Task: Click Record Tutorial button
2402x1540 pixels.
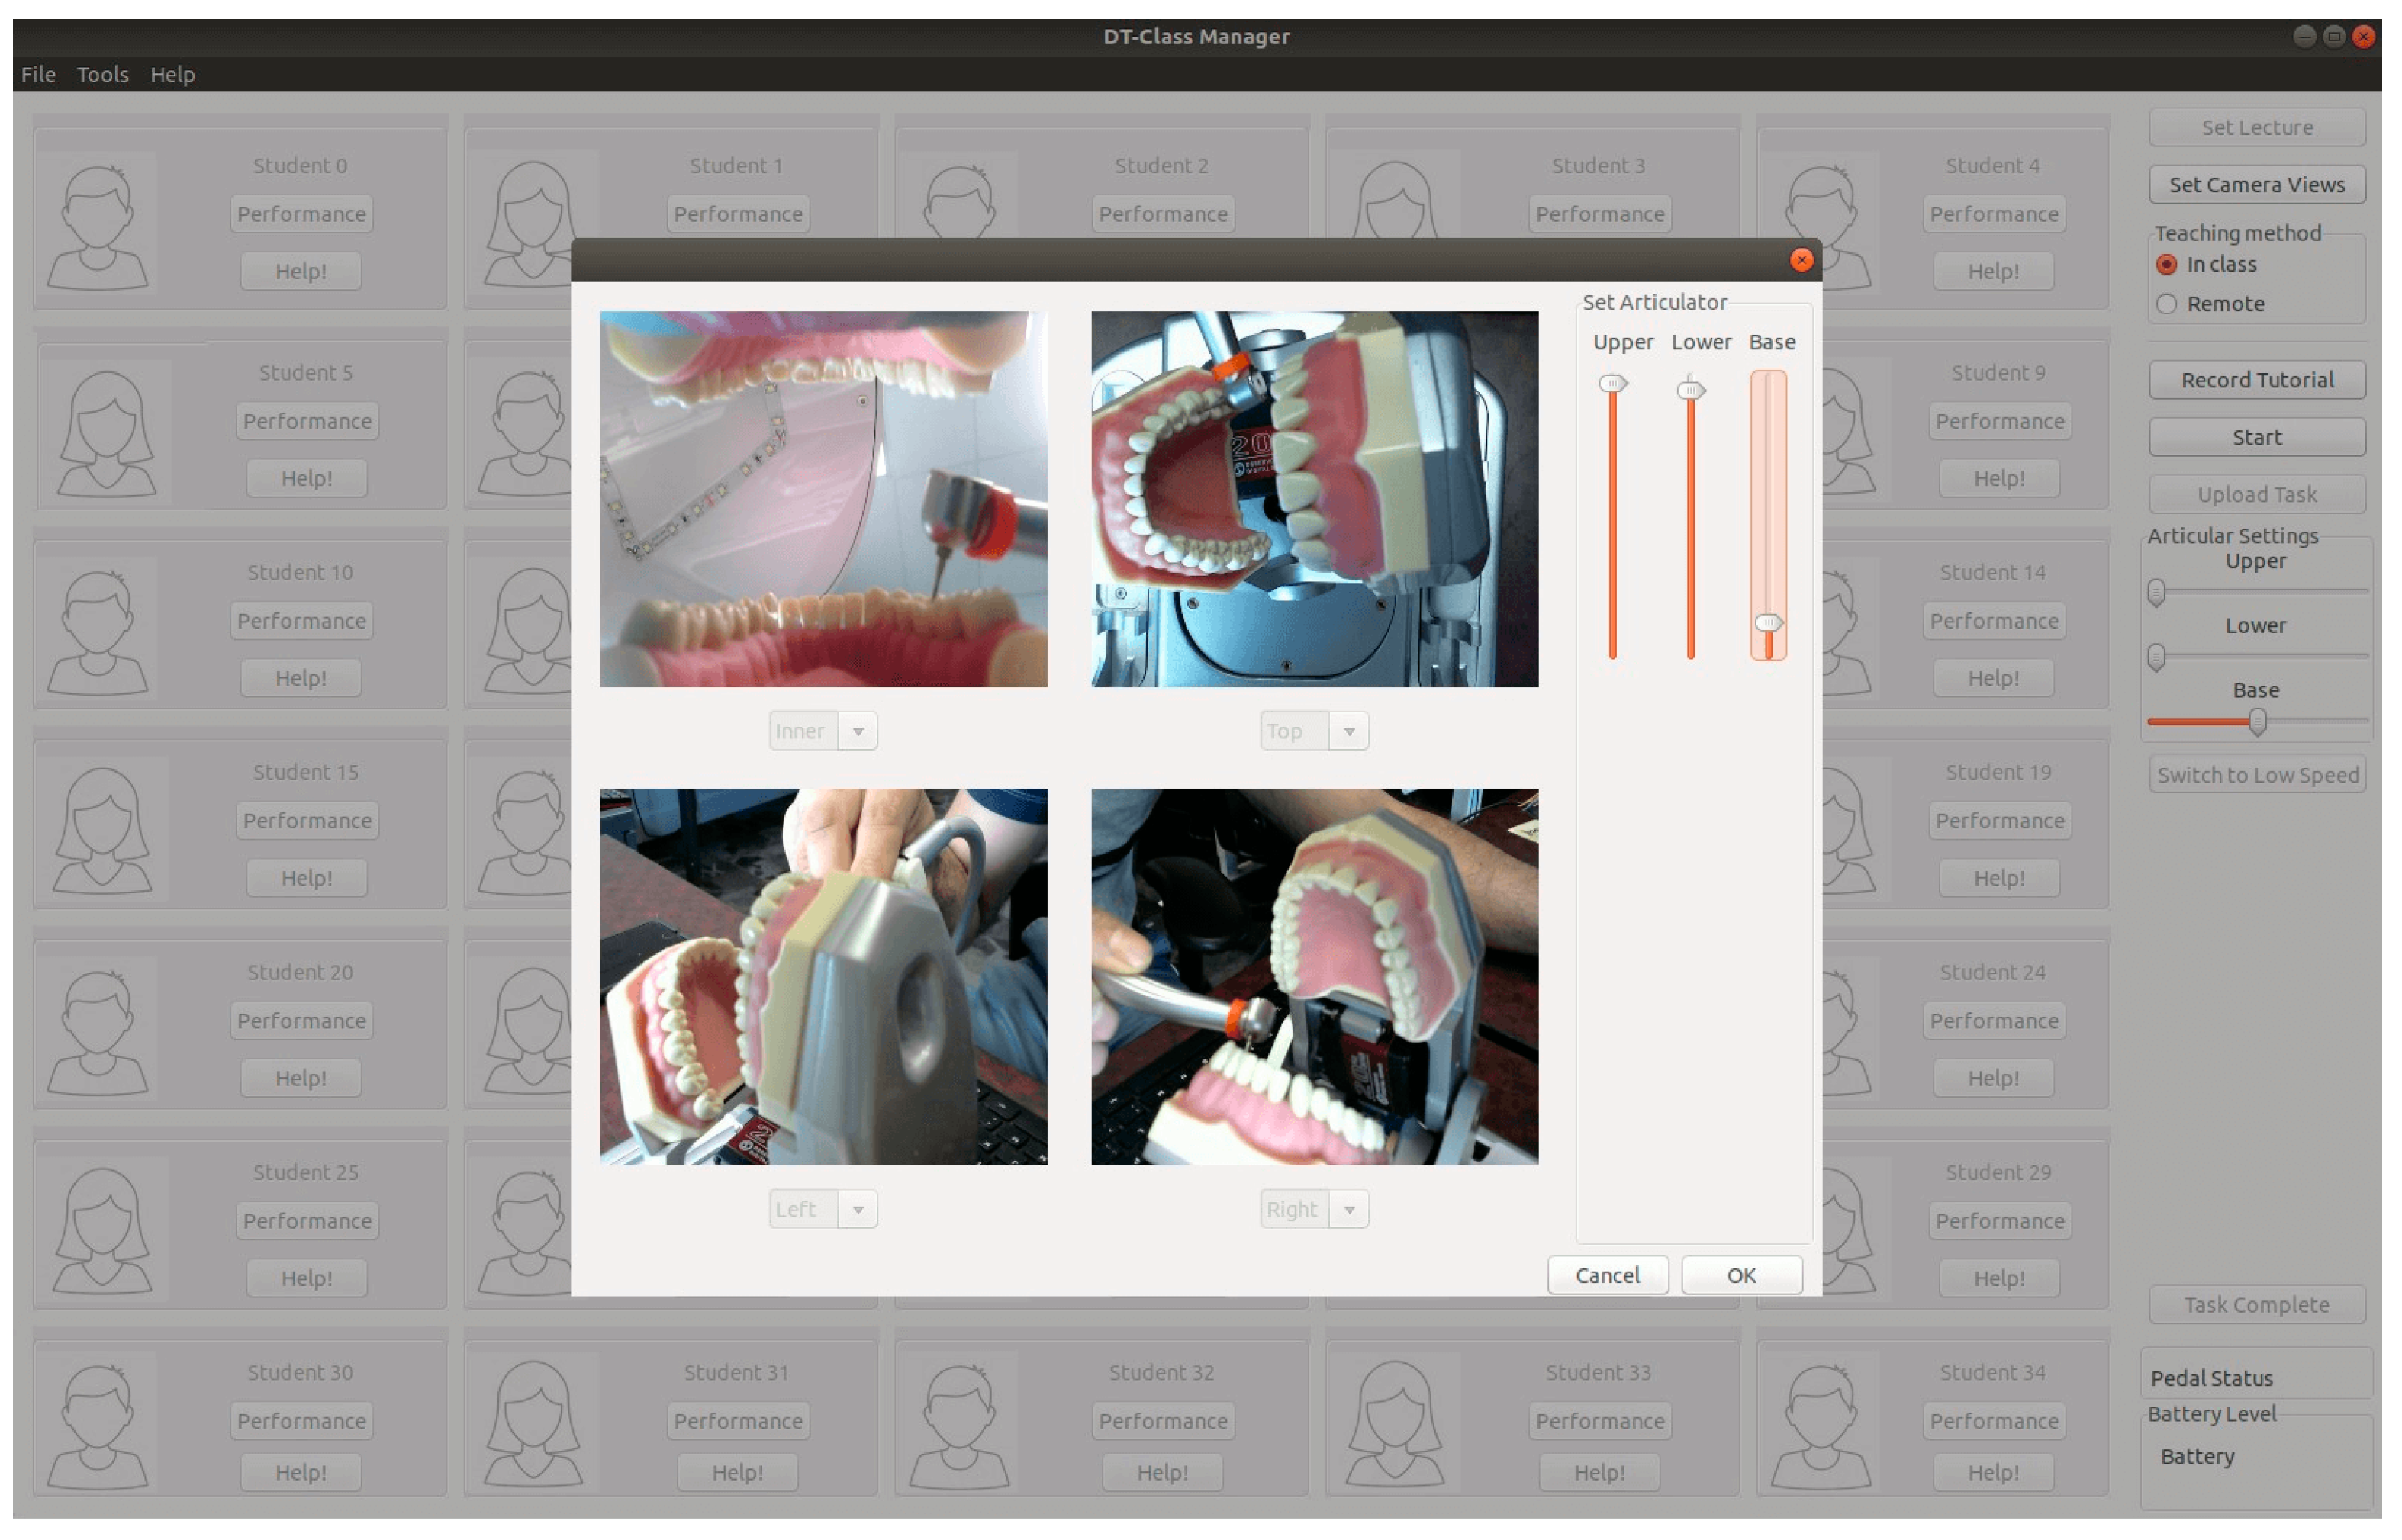Action: tap(2257, 380)
